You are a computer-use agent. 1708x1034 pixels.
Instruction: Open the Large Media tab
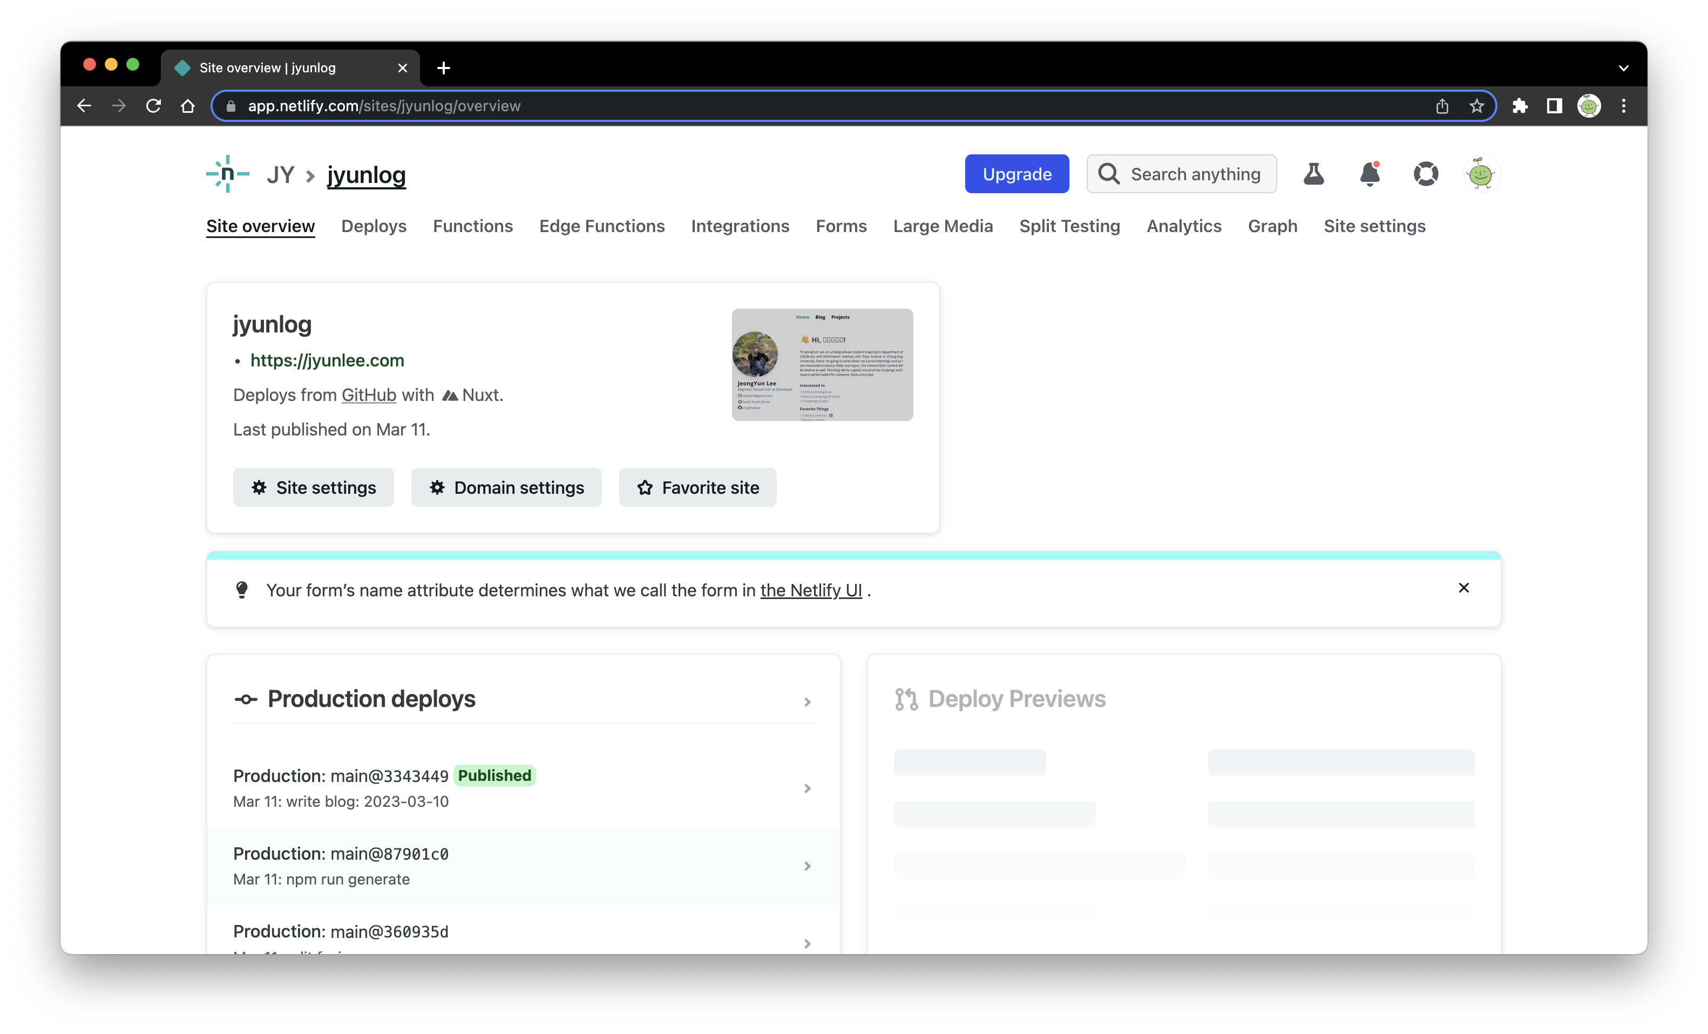pyautogui.click(x=943, y=226)
